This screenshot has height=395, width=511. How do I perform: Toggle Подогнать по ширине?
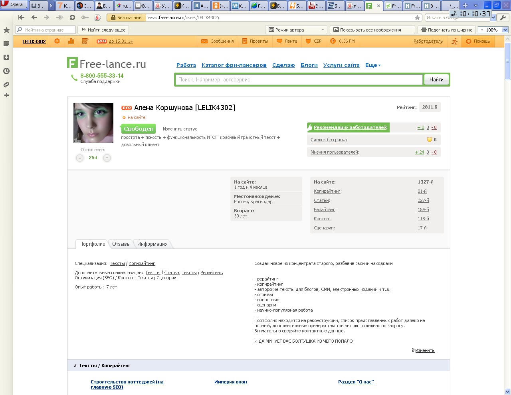[x=447, y=30]
